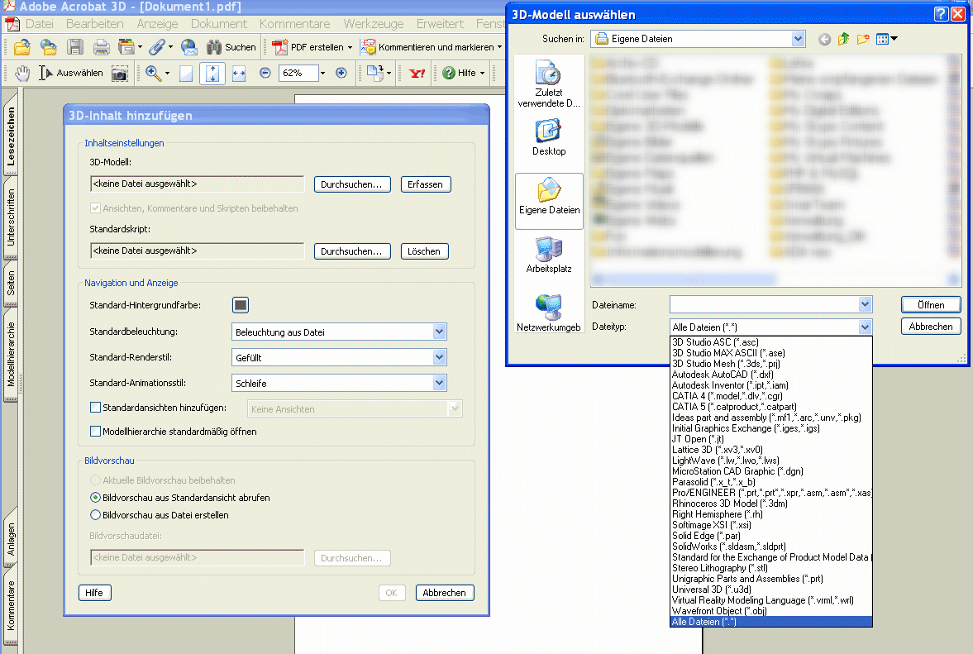Open the Datei menu
Screen dimensions: 973x654
coord(39,24)
